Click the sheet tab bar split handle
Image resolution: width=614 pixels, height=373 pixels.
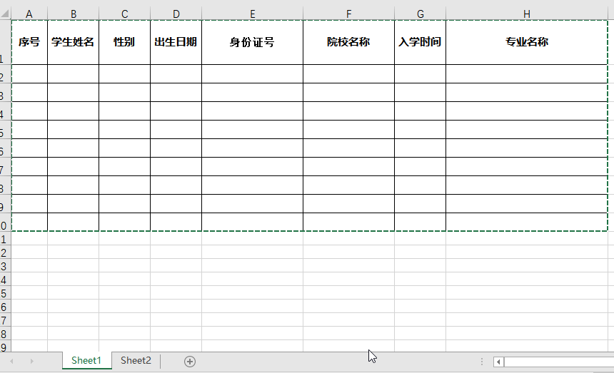[482, 362]
